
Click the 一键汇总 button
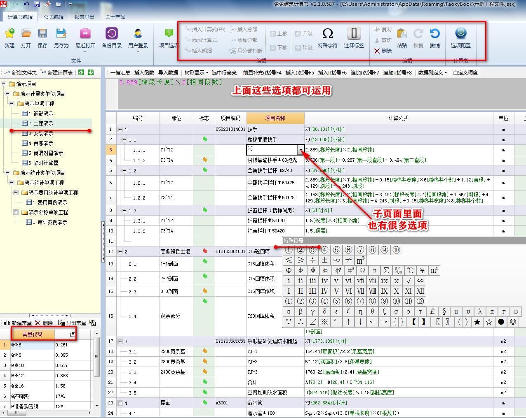point(120,73)
